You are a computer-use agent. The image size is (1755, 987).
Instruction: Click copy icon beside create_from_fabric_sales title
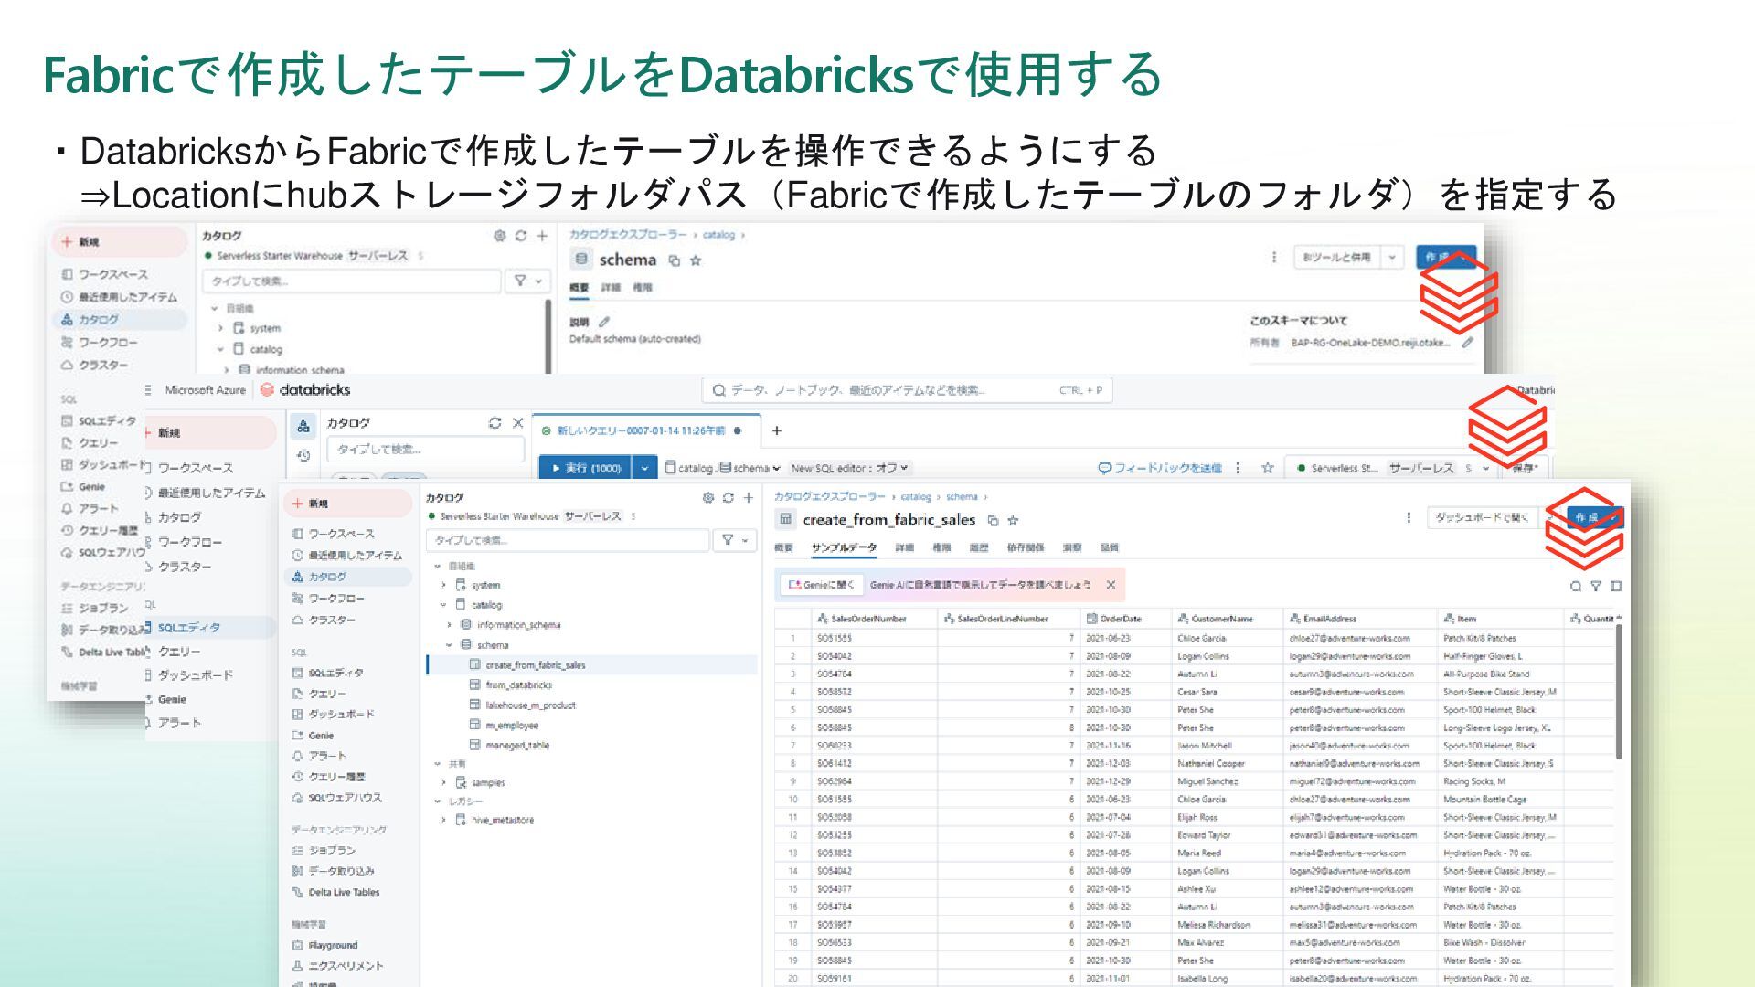993,521
